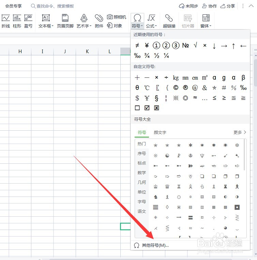Select the math (数学) symbol category
This screenshot has width=257, height=260.
[142, 173]
